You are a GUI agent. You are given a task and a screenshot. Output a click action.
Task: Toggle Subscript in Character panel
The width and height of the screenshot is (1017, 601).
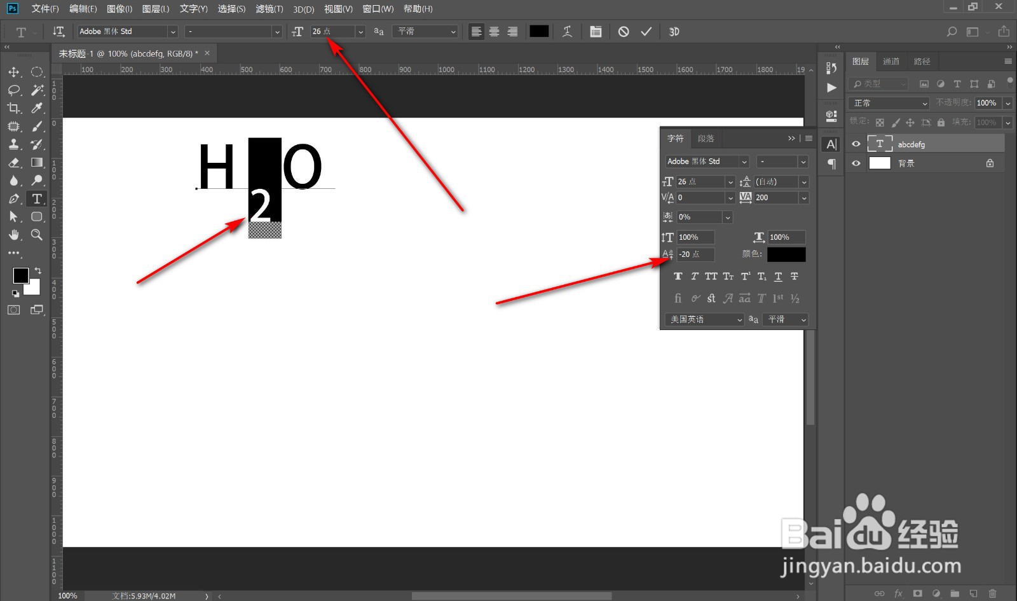coord(761,277)
